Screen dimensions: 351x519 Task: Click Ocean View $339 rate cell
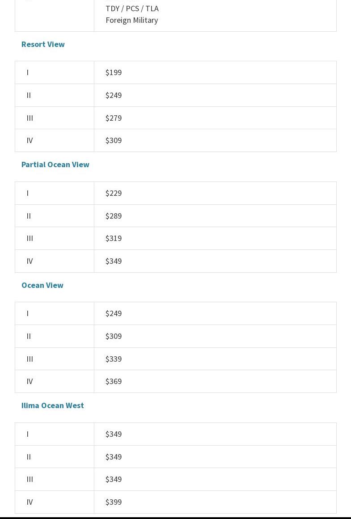click(113, 359)
